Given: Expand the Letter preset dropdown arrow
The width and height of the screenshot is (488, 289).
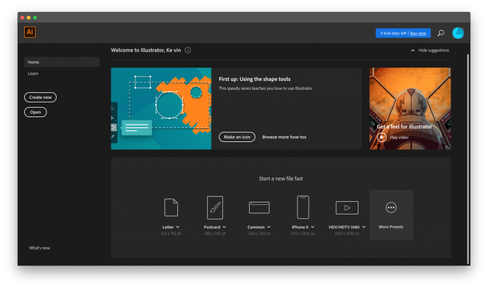Looking at the screenshot, I should pos(178,227).
